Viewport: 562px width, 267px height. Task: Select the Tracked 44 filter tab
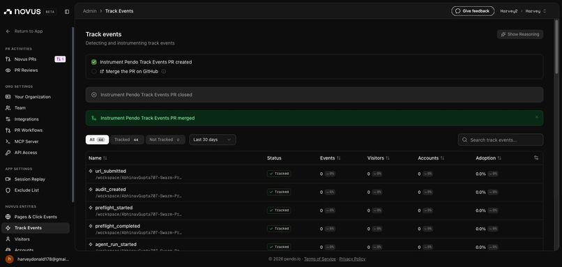click(x=127, y=139)
